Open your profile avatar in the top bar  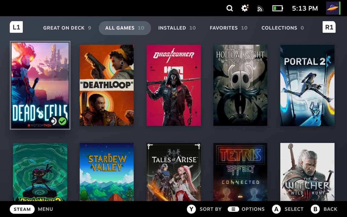pyautogui.click(x=333, y=8)
